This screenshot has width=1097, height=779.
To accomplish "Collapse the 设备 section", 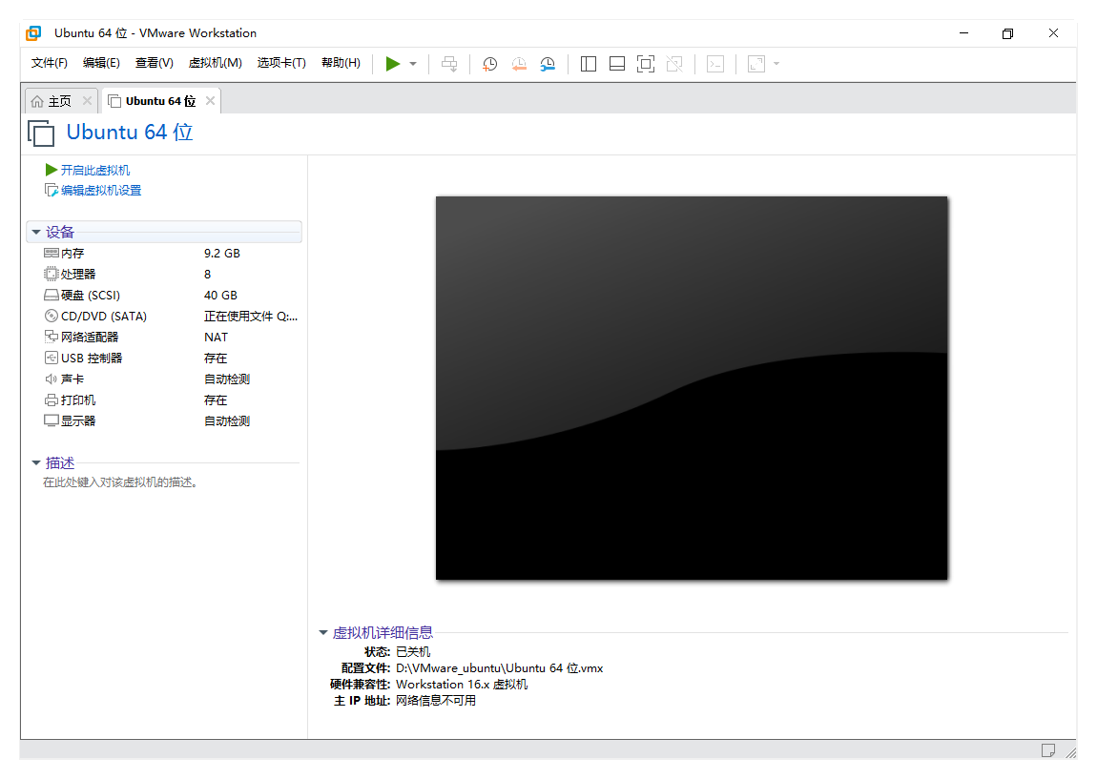I will click(35, 232).
